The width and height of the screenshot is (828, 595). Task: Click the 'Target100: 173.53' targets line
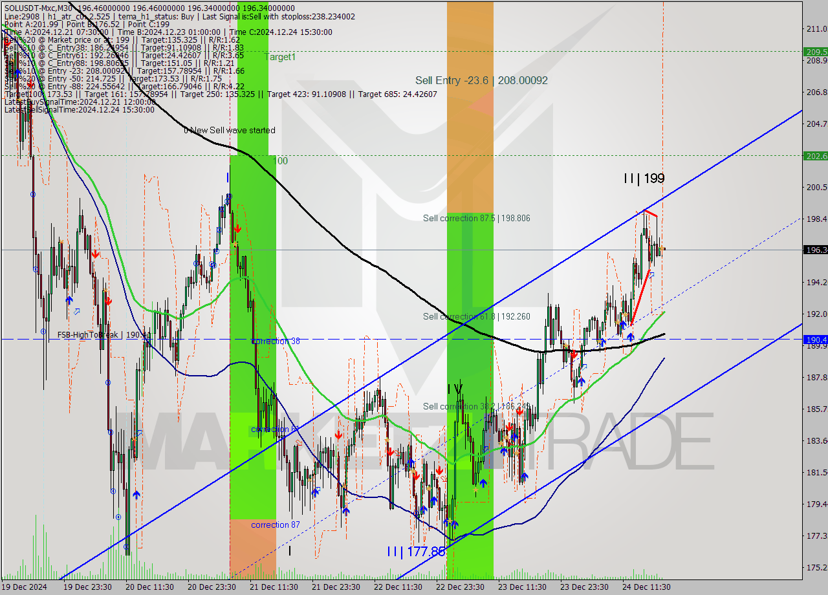tap(221, 94)
